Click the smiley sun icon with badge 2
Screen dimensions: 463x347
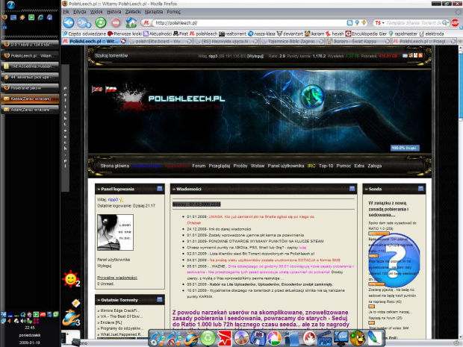pyautogui.click(x=71, y=279)
